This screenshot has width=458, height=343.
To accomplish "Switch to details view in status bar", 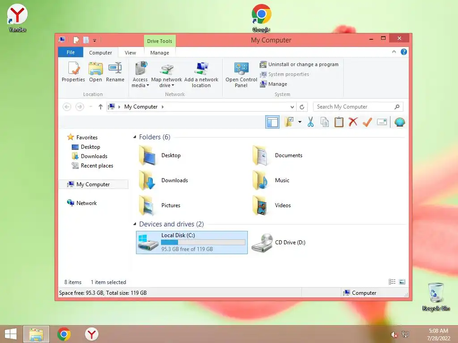I will coord(392,282).
